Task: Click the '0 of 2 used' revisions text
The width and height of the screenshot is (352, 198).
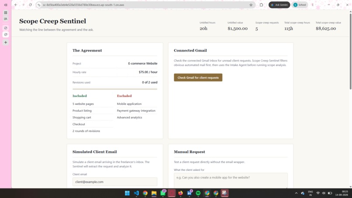Action: pyautogui.click(x=149, y=82)
